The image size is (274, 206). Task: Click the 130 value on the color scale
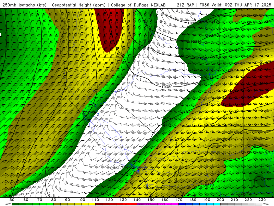[123, 200]
